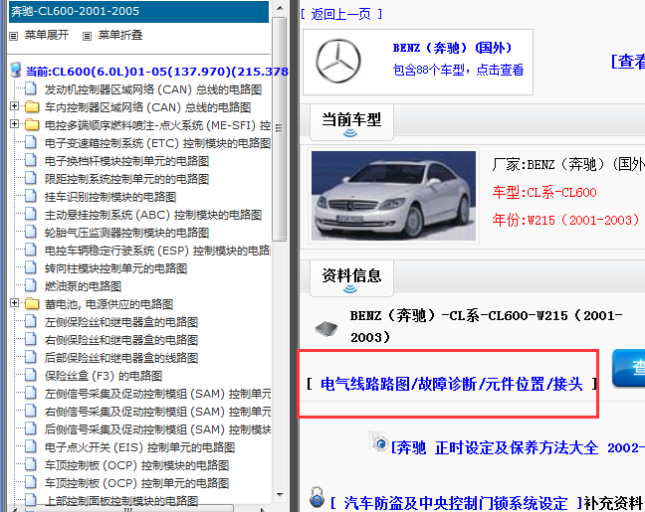Click the 奔驰-CL600-2001-2005 title bar

[138, 12]
